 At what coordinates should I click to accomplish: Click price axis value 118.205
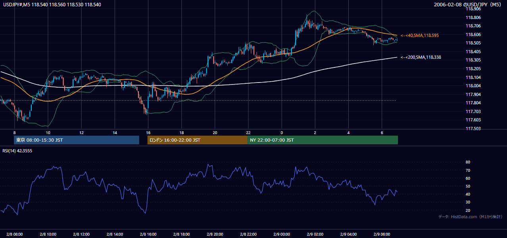pos(473,69)
